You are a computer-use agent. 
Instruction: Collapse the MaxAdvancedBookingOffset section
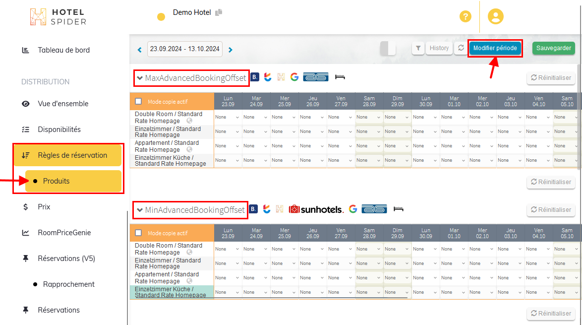point(140,78)
